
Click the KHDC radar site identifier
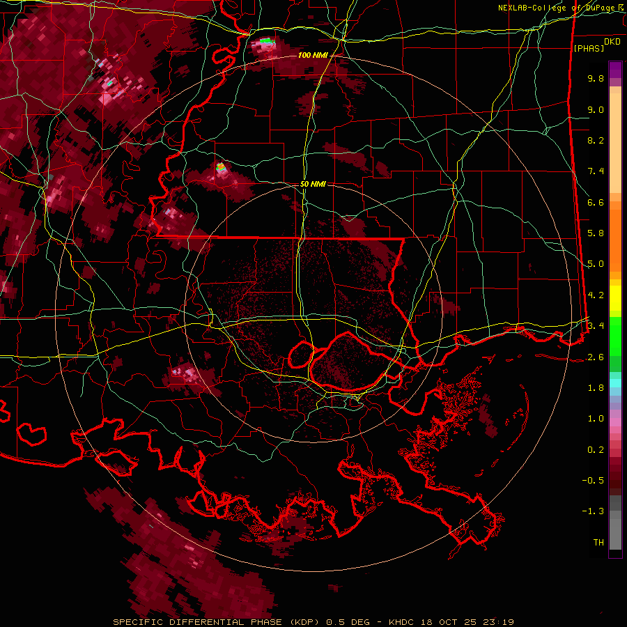pos(403,622)
